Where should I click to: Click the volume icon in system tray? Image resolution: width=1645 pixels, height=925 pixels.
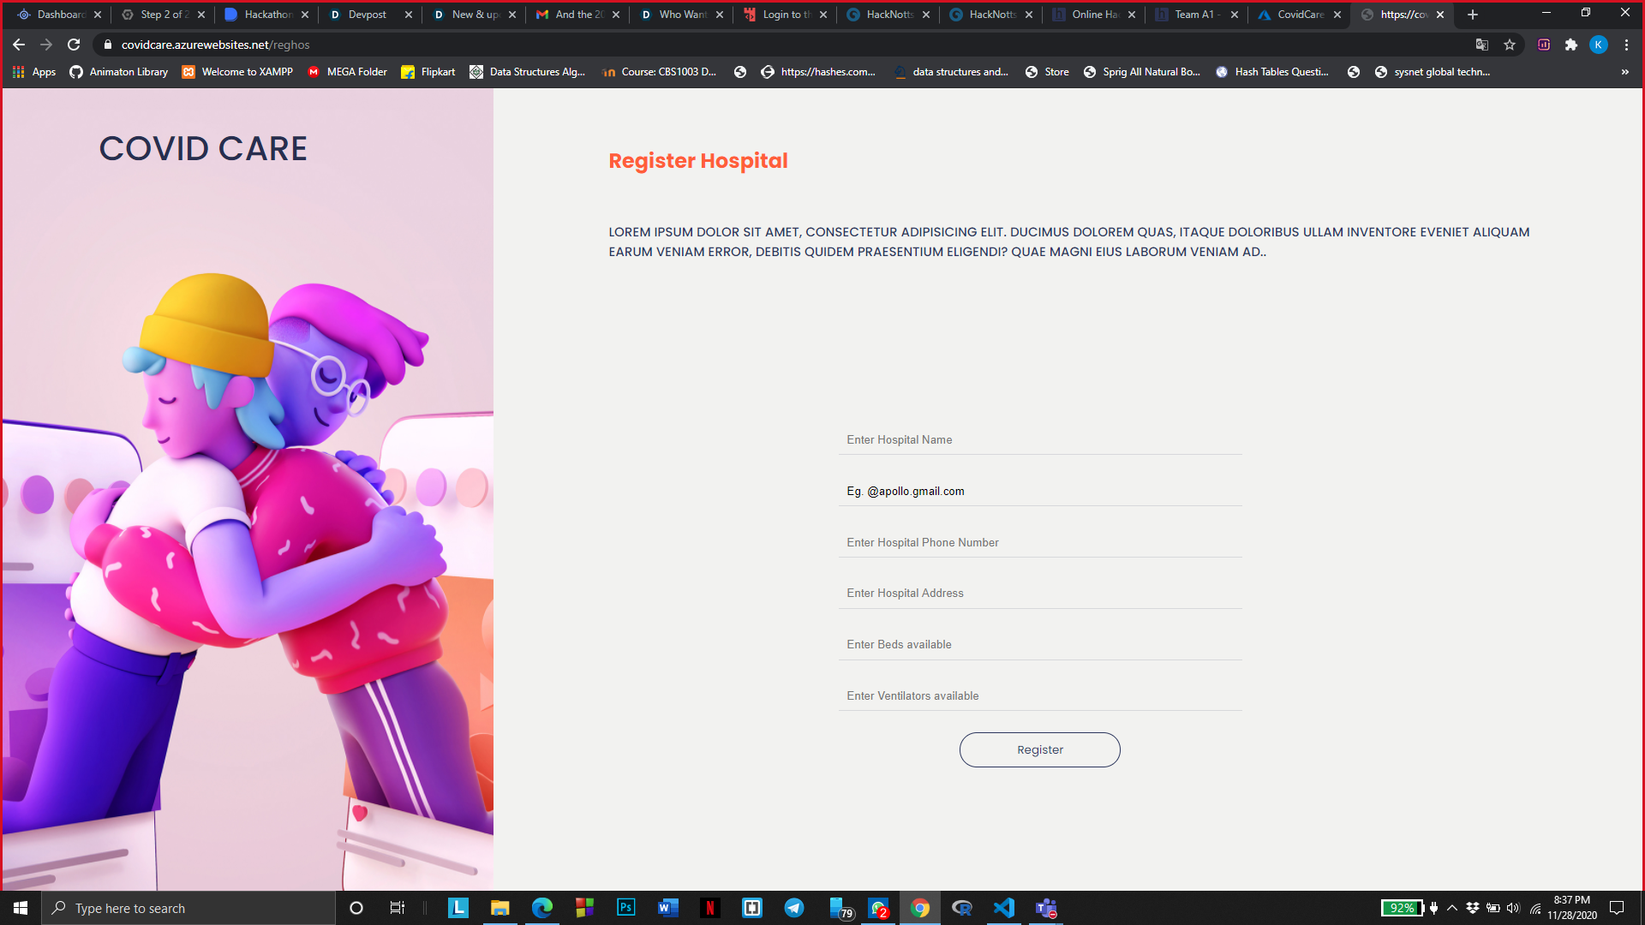[1513, 908]
